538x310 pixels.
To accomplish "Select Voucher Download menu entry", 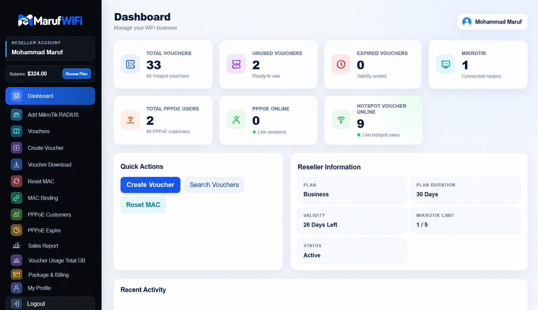I will tap(50, 165).
